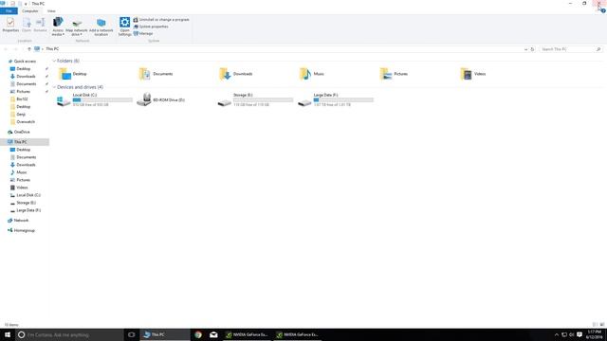
Task: Click Manage in the System group
Action: pos(143,34)
